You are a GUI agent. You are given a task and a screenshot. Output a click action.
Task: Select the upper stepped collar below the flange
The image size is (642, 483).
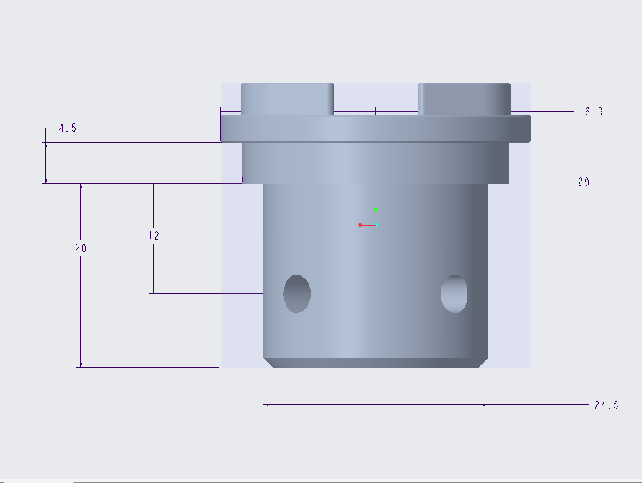pos(375,159)
